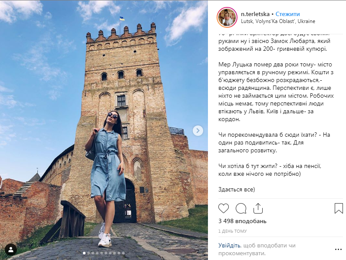
Task: Open the post timestamp 1 день тому
Action: point(233,231)
